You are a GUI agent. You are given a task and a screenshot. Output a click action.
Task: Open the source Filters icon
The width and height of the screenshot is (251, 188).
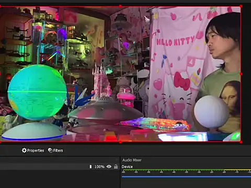coord(50,150)
